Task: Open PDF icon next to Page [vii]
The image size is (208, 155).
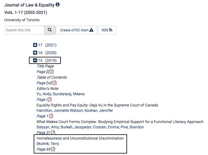Action: click(x=55, y=83)
